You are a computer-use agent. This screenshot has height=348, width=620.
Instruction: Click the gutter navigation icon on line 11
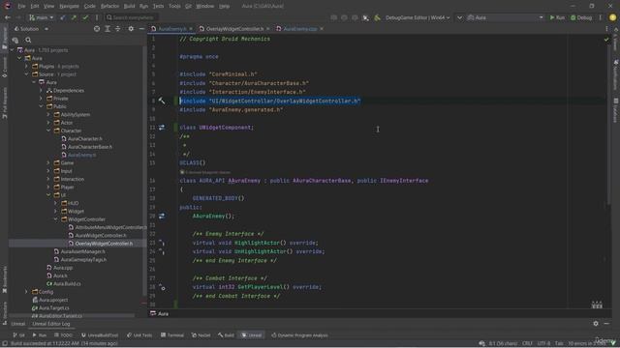coord(162,128)
